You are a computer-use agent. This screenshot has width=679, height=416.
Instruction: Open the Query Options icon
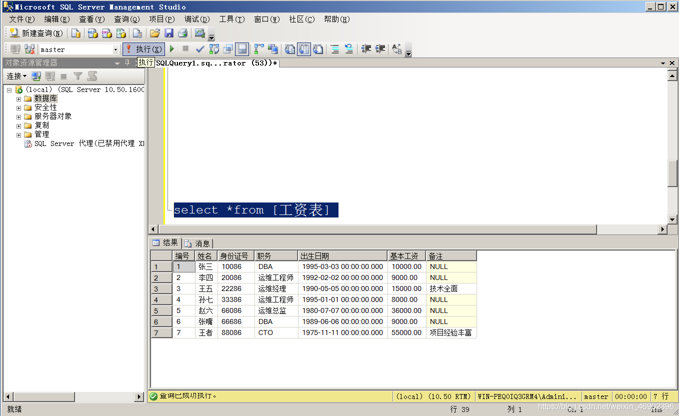pos(228,49)
